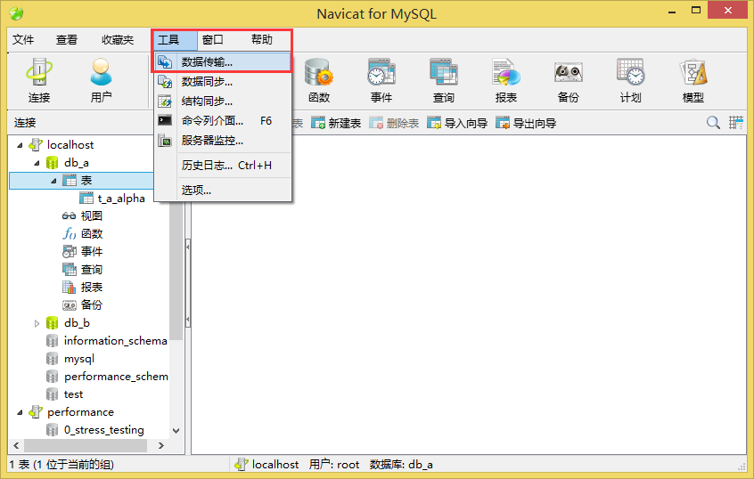
Task: Click the db_a database icon
Action: pos(52,163)
